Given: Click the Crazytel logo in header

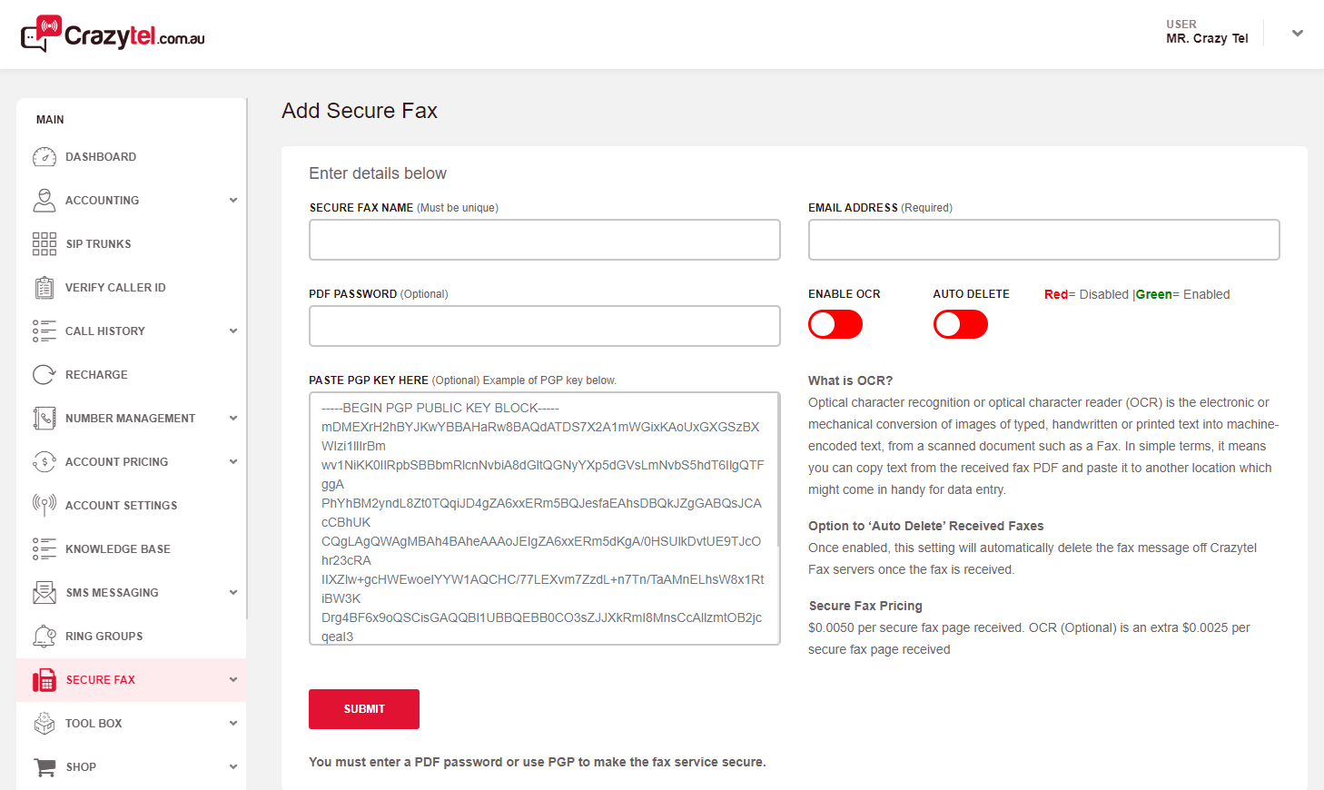Looking at the screenshot, I should tap(114, 35).
